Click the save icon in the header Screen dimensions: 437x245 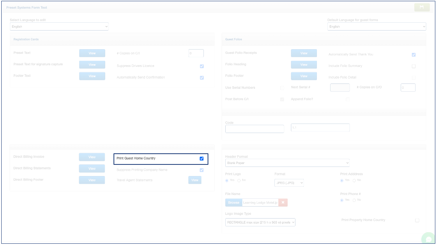pos(421,7)
